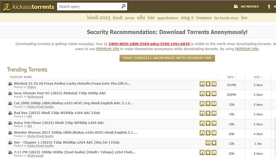Viewport: 276px width, 158px height.
Task: Click download icon for 7:11 PM (2023)
Action: point(208,152)
